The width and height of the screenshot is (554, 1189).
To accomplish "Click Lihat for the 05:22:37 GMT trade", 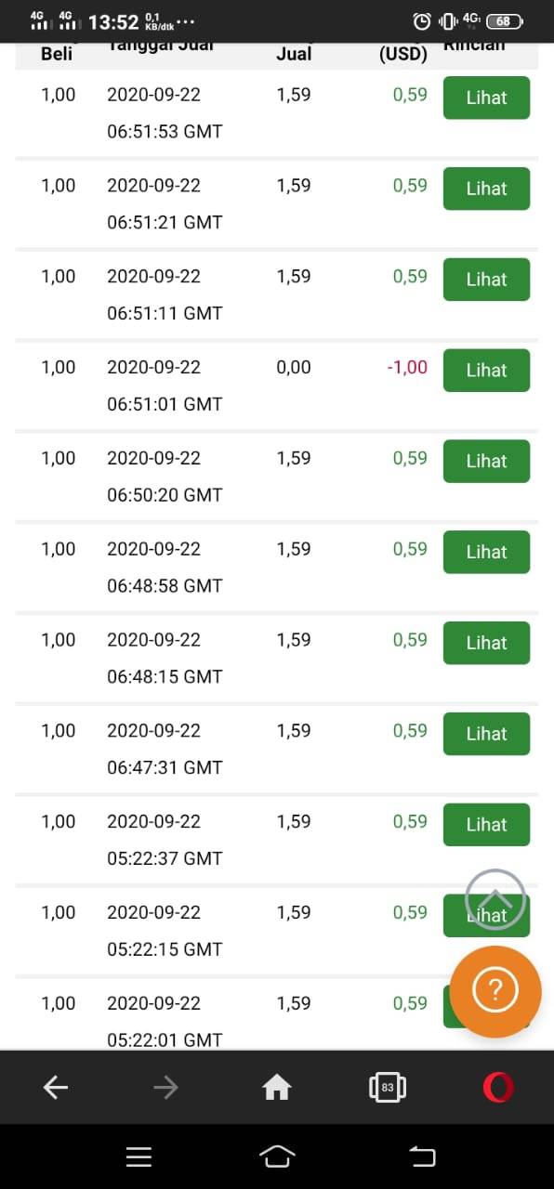I will [486, 825].
